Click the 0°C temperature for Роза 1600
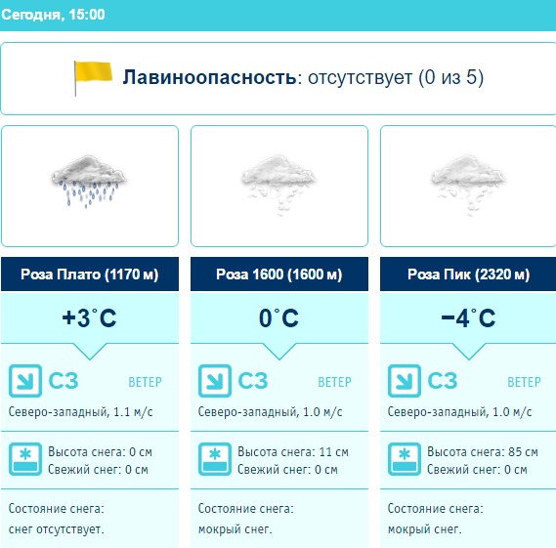556x548 pixels. pos(279,317)
